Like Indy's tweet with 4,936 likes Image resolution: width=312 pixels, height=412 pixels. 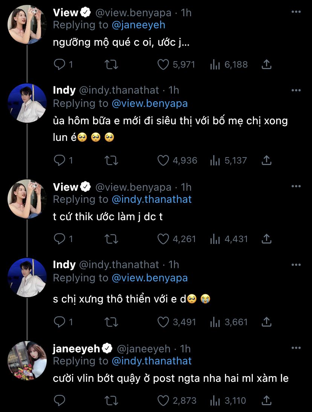(163, 161)
